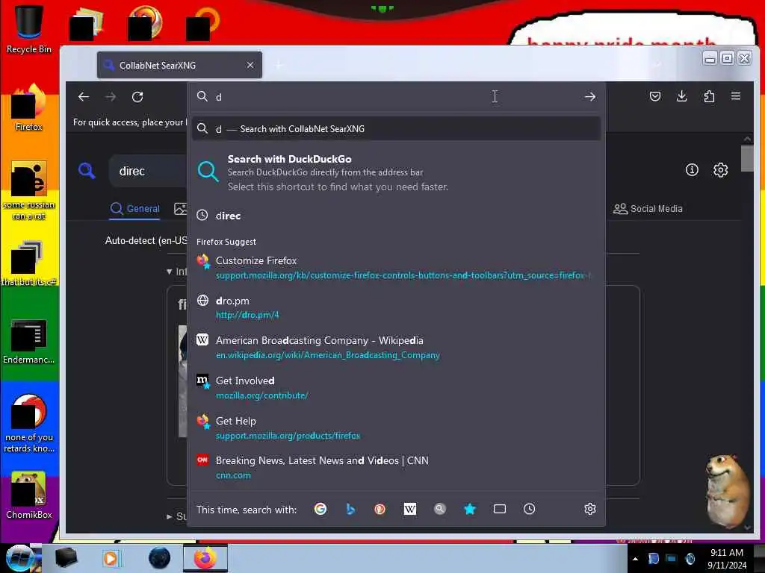The width and height of the screenshot is (765, 573).
Task: Open the new tab plus button
Action: coord(279,65)
